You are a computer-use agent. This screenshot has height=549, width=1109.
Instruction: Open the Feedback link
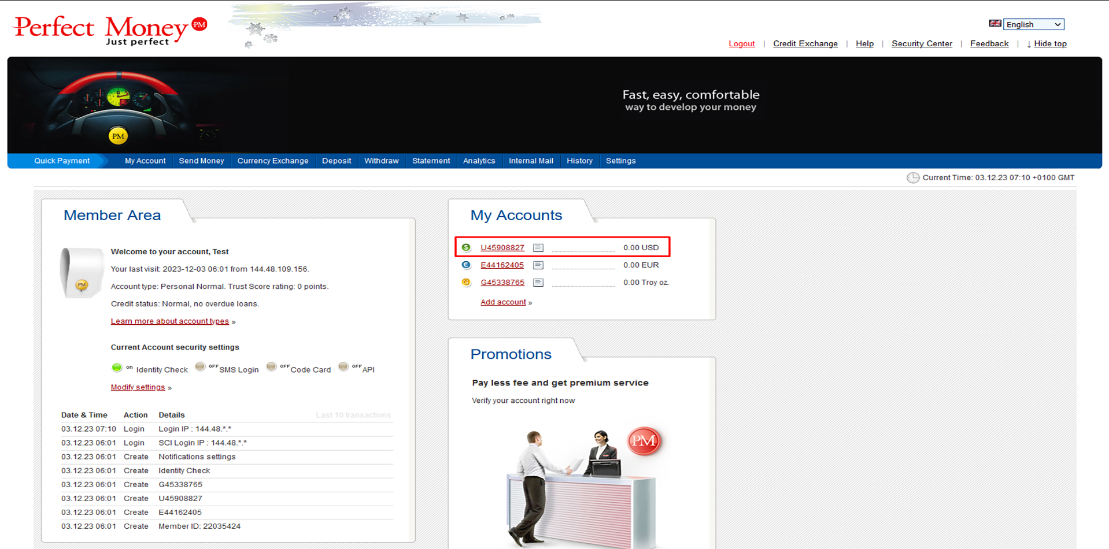click(989, 43)
